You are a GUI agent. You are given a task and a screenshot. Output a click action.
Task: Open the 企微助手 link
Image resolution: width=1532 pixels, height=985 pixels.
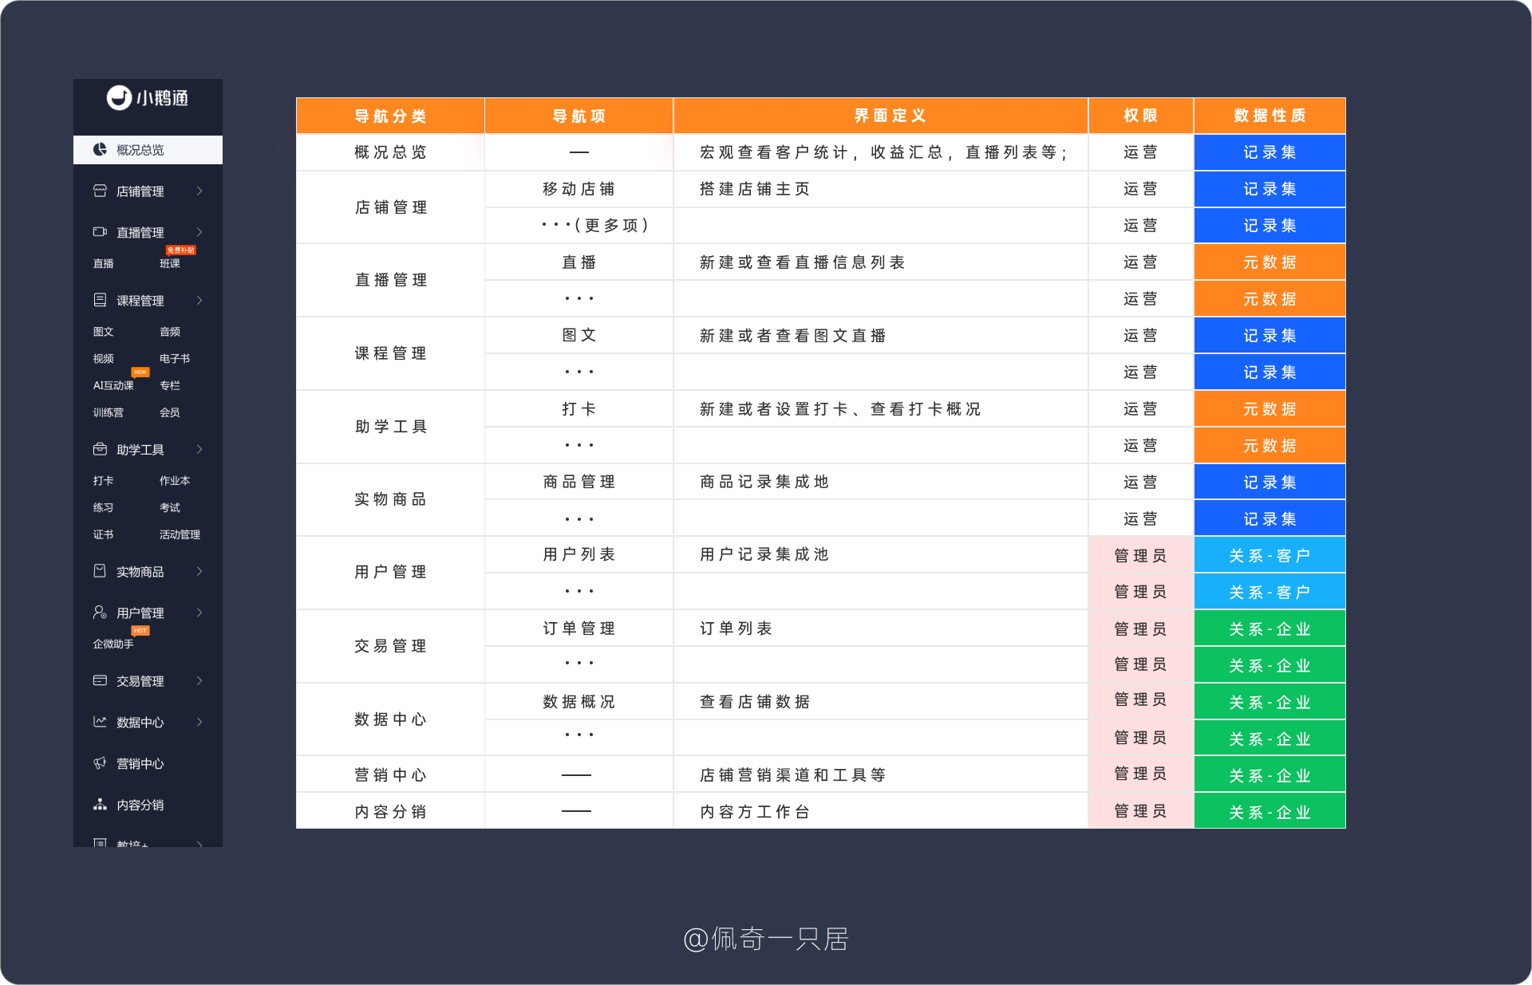click(x=113, y=644)
